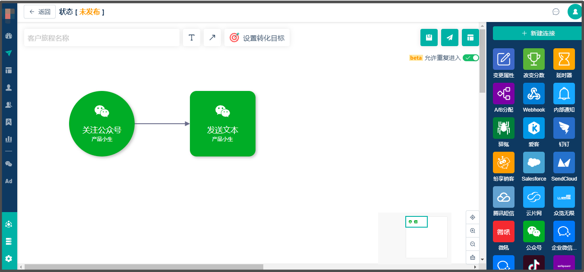
Task: Click the 返回 back button
Action: coord(40,12)
